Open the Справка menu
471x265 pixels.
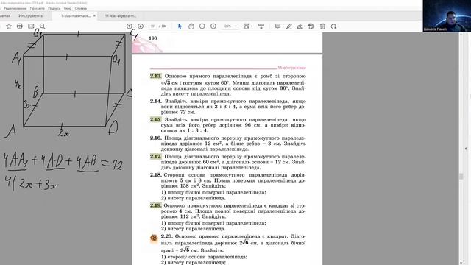tap(80, 8)
